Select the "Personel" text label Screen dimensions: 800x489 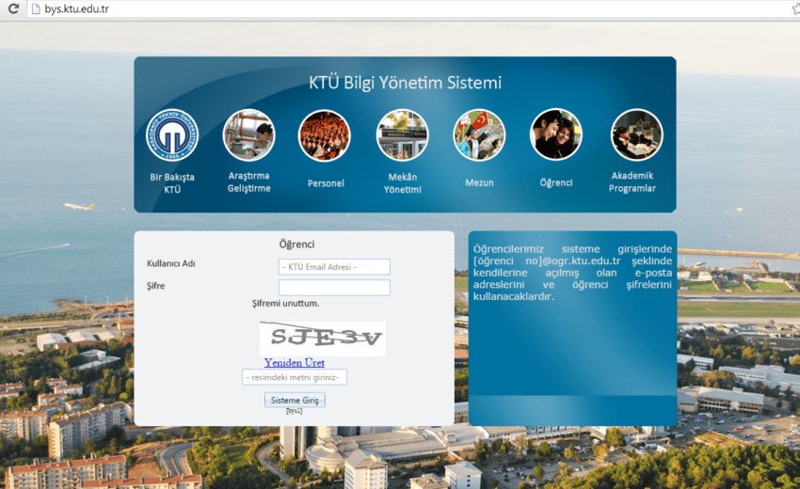[x=326, y=183]
